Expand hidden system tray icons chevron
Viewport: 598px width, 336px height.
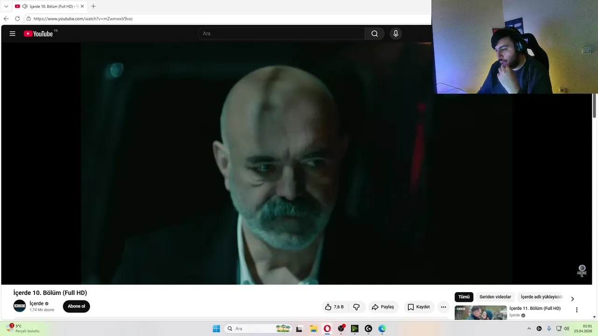tap(529, 329)
